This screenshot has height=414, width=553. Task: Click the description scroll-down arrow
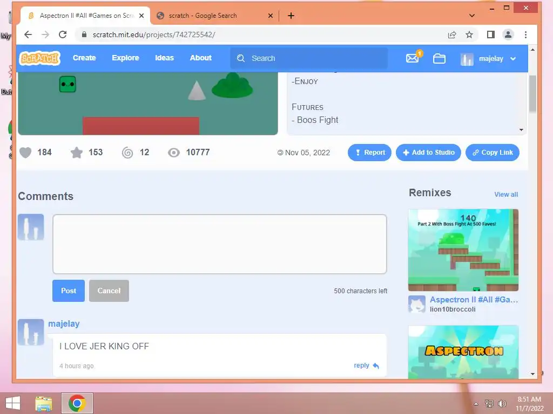tap(521, 130)
